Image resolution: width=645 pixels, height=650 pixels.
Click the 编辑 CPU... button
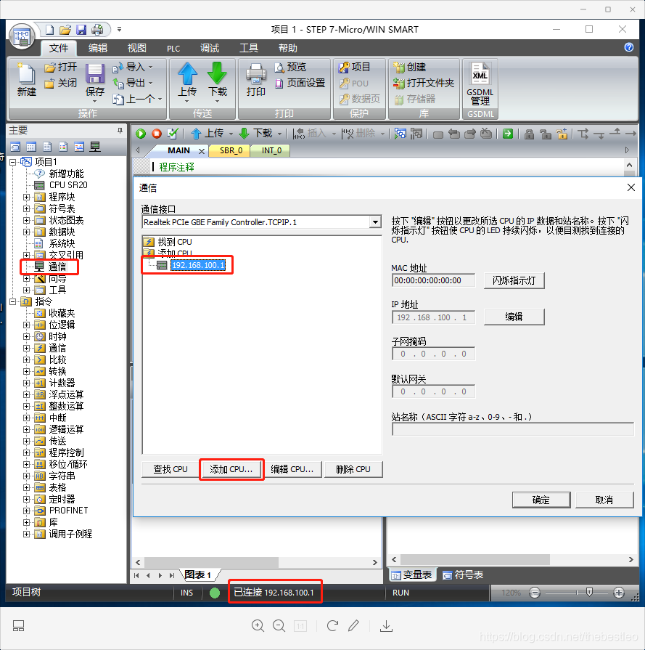[x=292, y=469]
